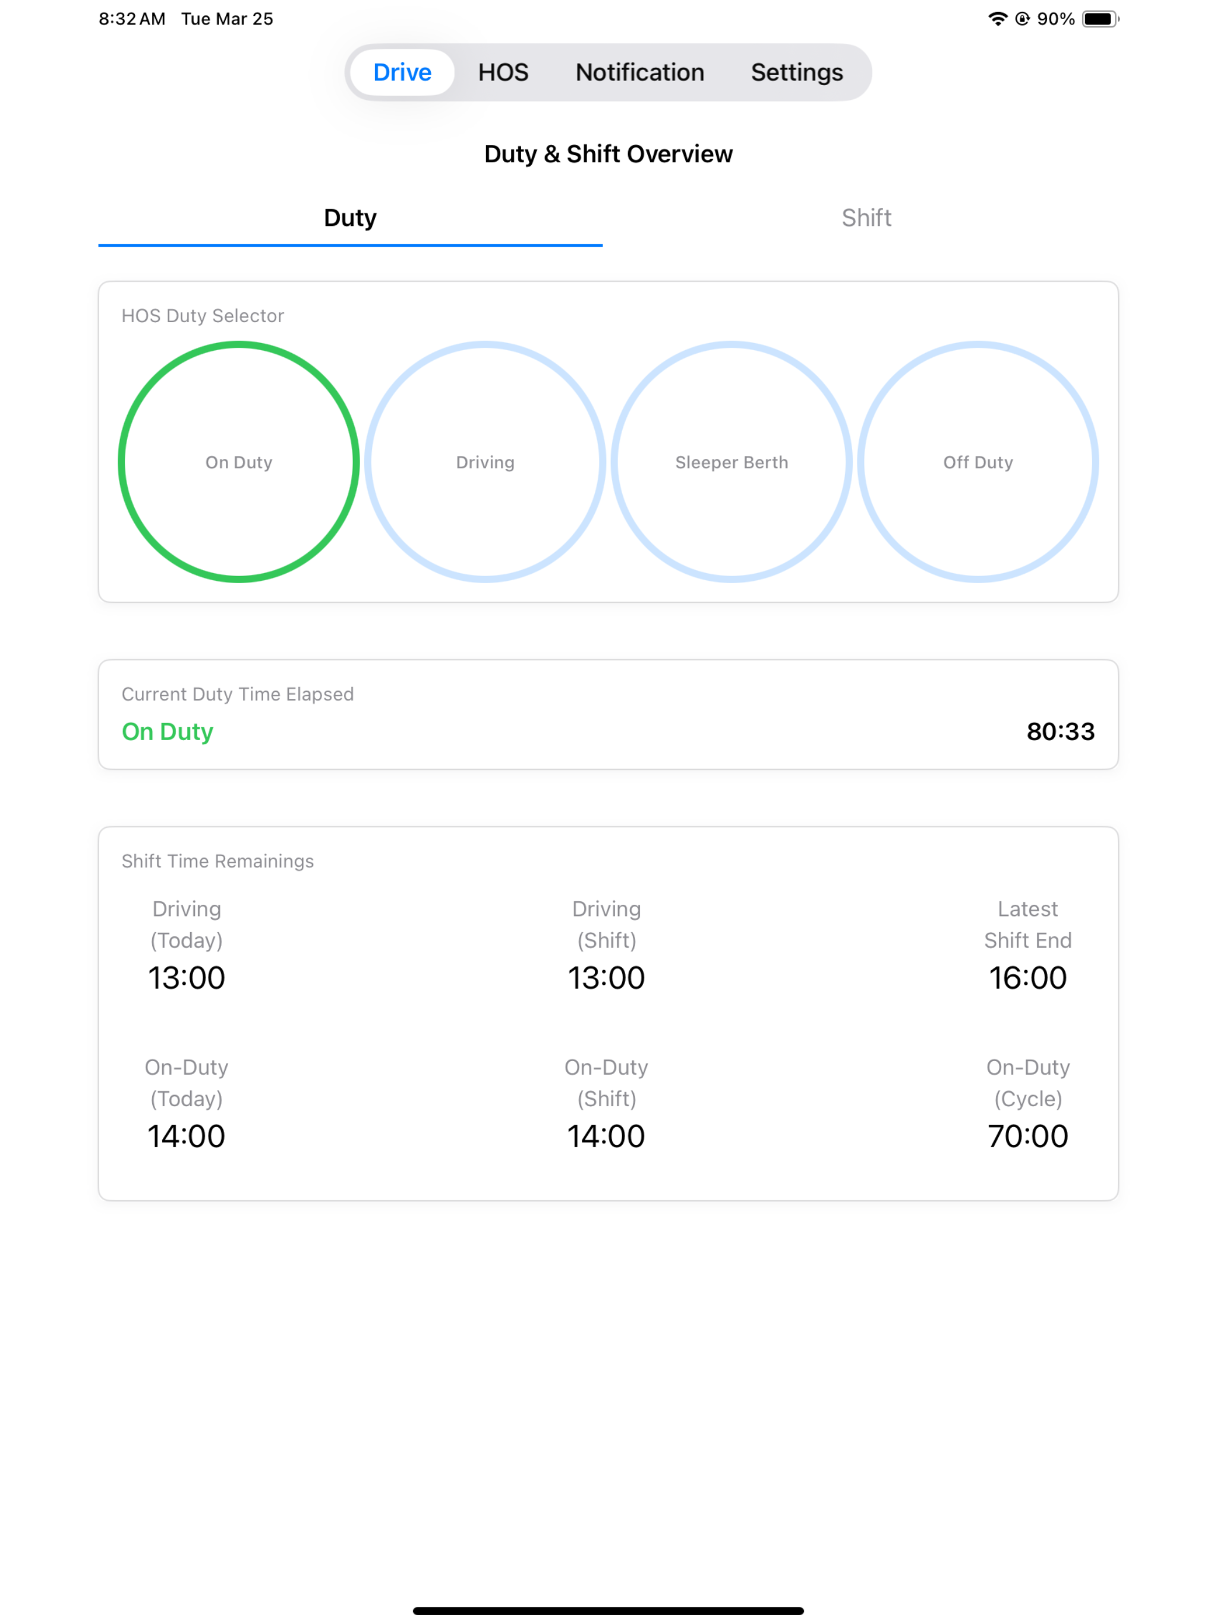Tap the battery icon in status bar
This screenshot has height=1624, width=1217.
coord(1101,19)
